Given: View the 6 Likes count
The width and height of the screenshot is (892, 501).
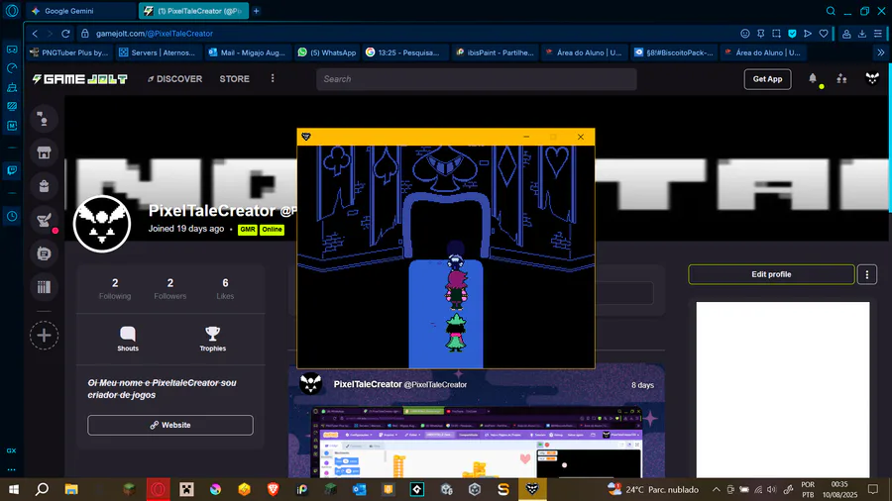Looking at the screenshot, I should [x=225, y=288].
